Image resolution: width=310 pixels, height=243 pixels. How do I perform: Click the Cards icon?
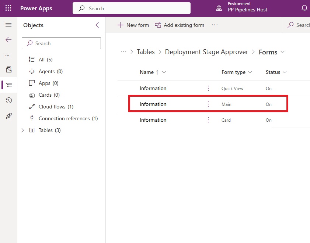[x=32, y=96]
